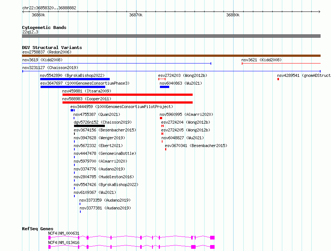The width and height of the screenshot is (331, 251).
Task: Click the NCF4|NM_013416 gene label
Action: tap(64, 242)
